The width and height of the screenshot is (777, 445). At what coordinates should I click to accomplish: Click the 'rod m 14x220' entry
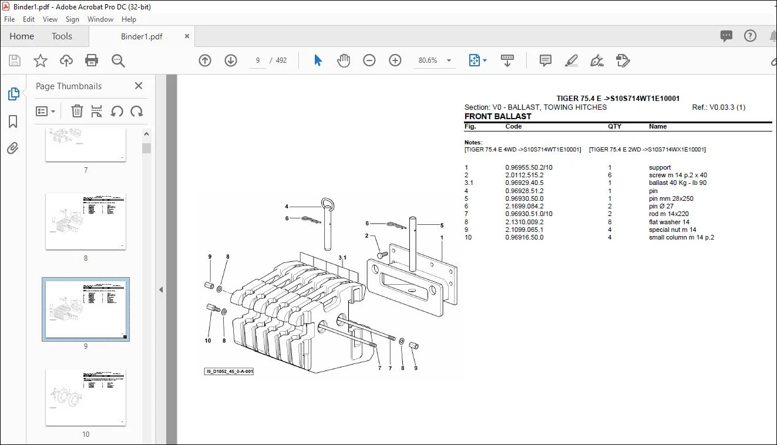click(x=669, y=214)
